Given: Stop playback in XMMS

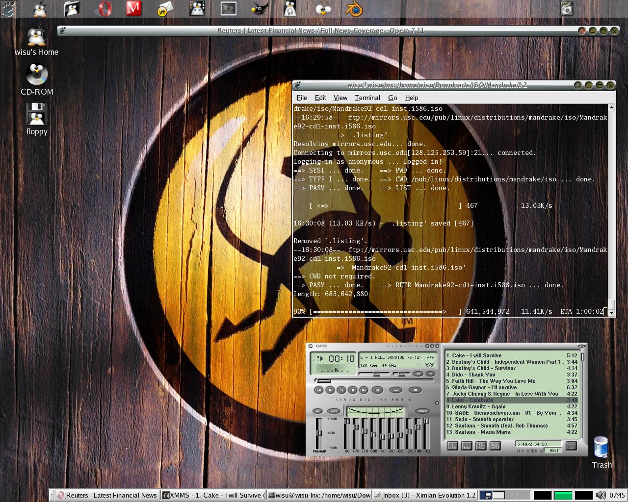Looking at the screenshot, I should (353, 390).
